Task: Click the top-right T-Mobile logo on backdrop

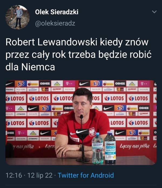Action: click(x=144, y=84)
